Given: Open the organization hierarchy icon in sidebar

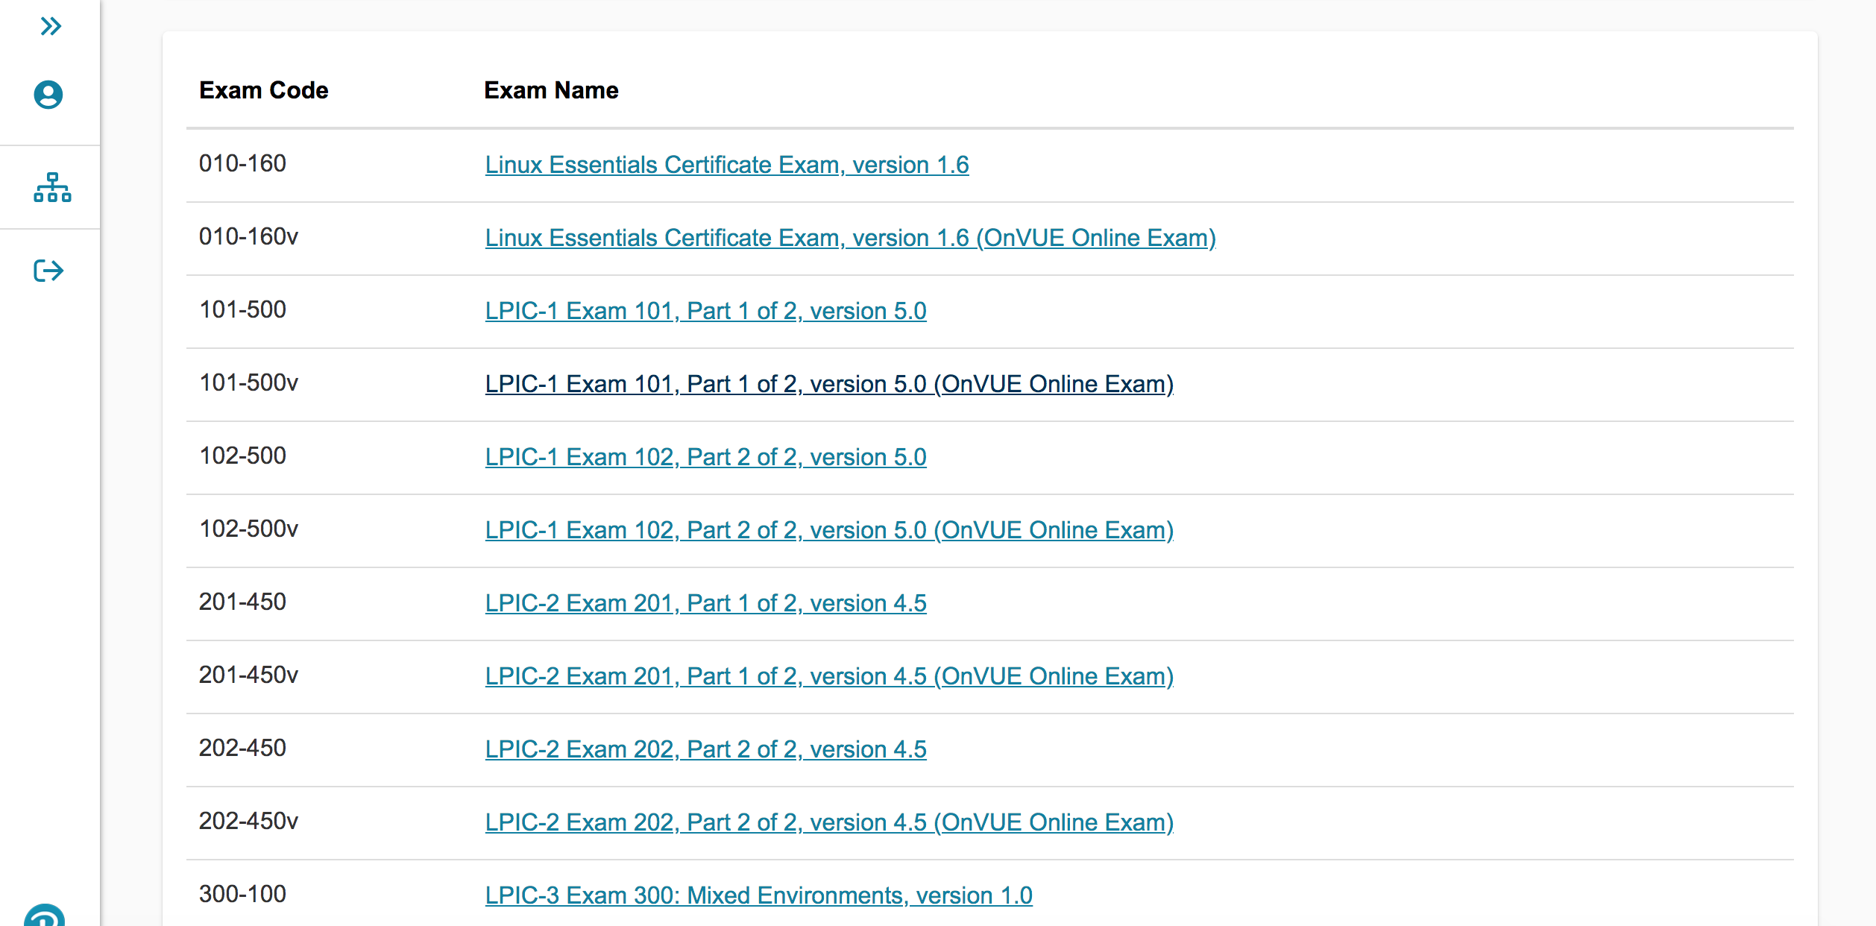Looking at the screenshot, I should (52, 187).
